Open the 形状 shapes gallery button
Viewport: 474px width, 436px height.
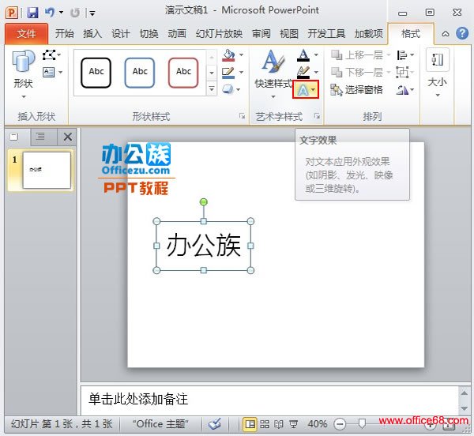pos(23,74)
